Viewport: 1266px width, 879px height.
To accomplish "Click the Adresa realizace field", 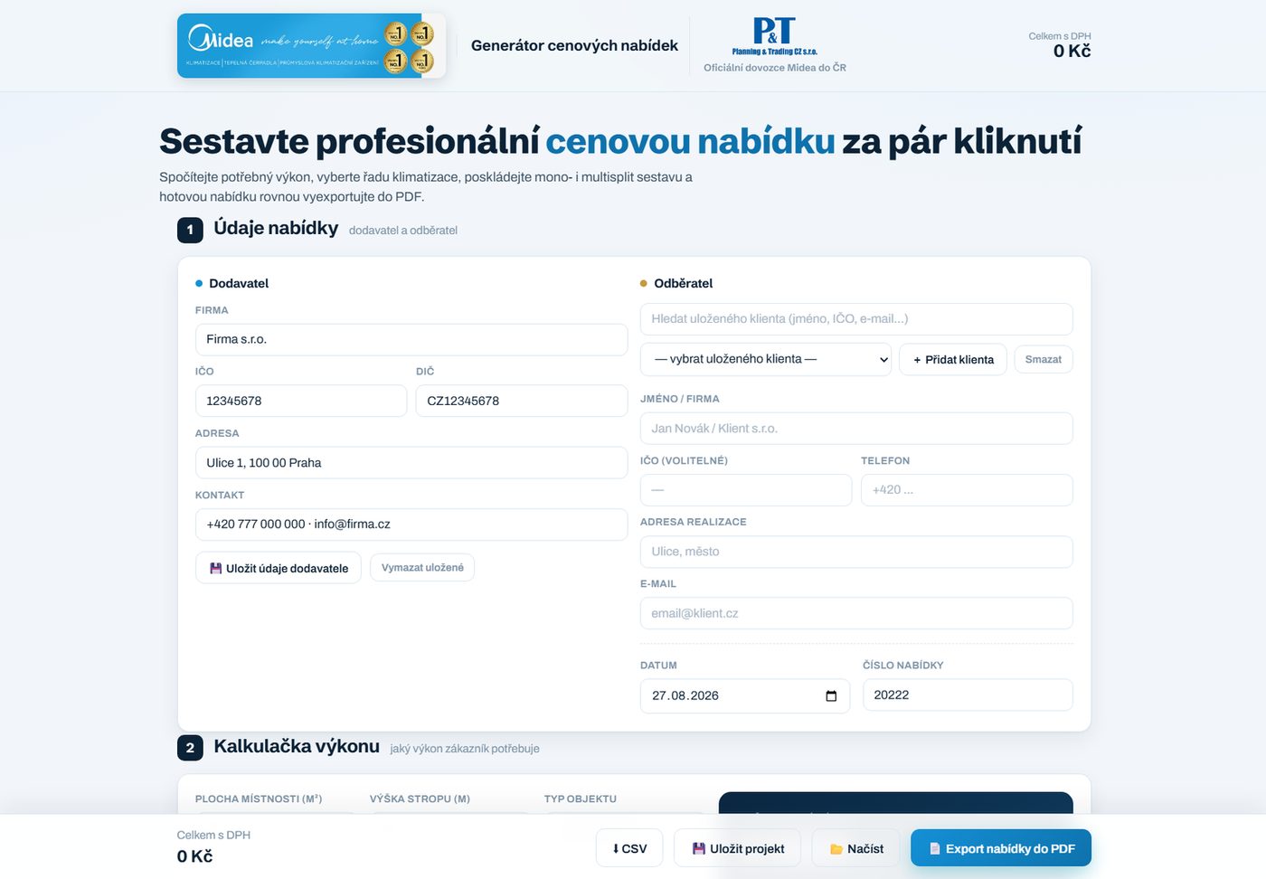I will point(856,552).
